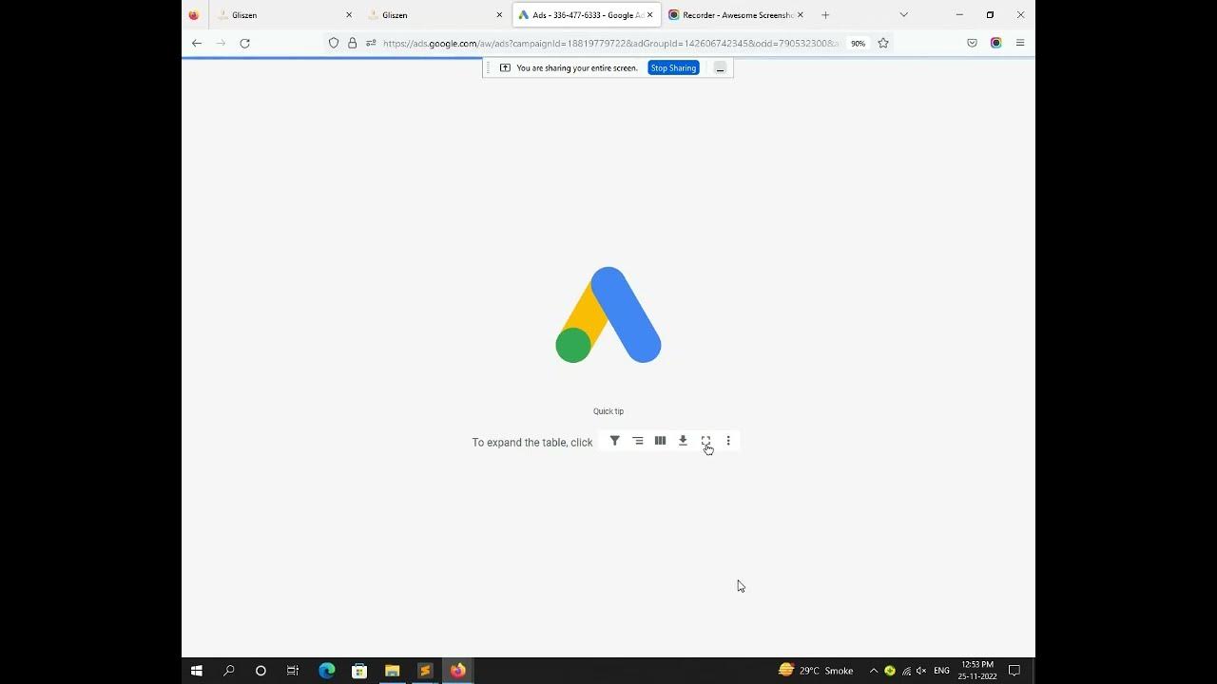Screen dimensions: 1217x684
Task: Open the Awesome Screenshot extension icon
Action: (995, 43)
